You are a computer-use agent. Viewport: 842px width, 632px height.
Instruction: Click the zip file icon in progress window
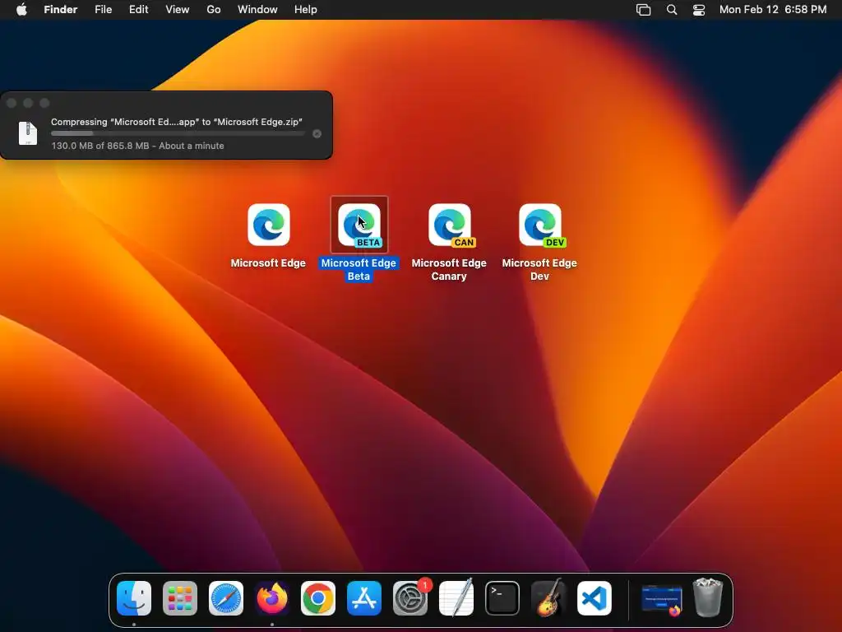[x=28, y=133]
